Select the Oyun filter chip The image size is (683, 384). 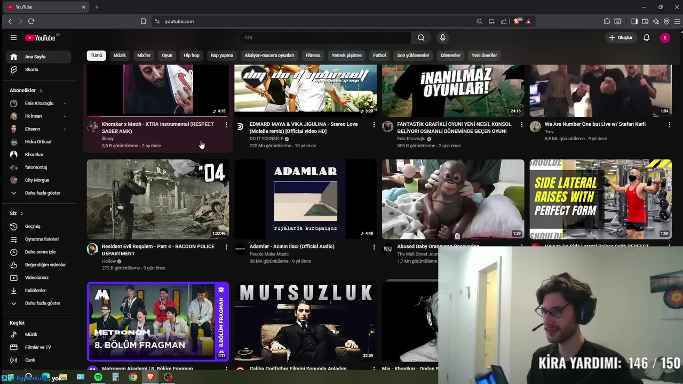pos(167,55)
